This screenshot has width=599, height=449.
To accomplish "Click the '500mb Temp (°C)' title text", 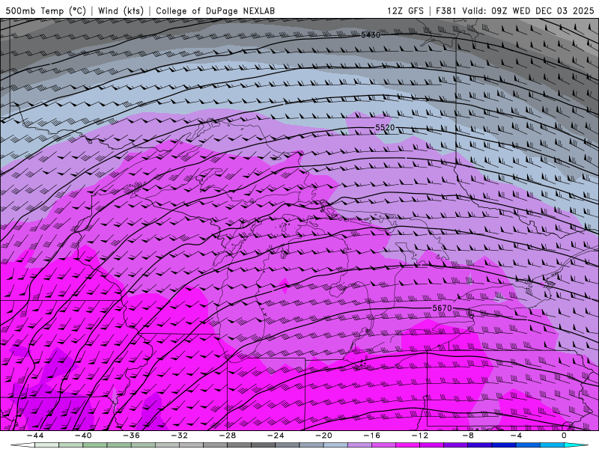I will (x=46, y=11).
